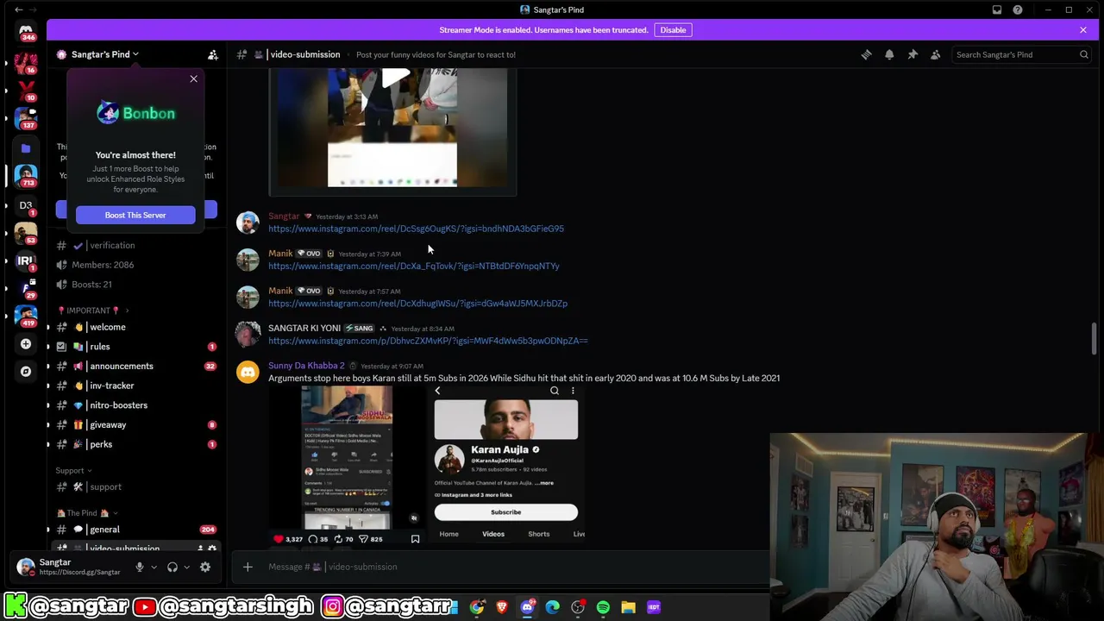Image resolution: width=1104 pixels, height=621 pixels.
Task: Open Manik's 7:57 AM Instagram reel link
Action: [x=417, y=304]
